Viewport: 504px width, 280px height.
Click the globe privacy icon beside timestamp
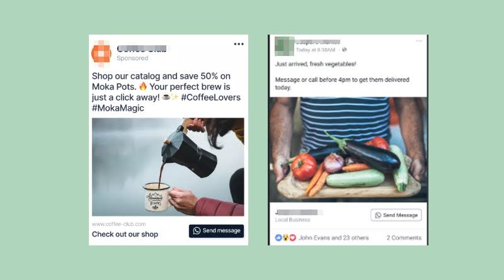344,50
